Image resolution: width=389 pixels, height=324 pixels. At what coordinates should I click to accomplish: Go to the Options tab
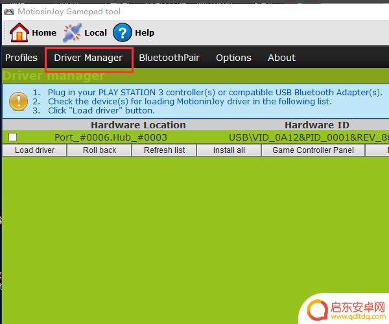[233, 58]
